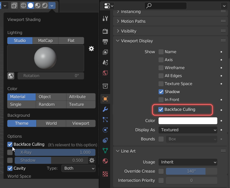The height and width of the screenshot is (188, 230).
Task: Open the viewport shading options dropdown arrow
Action: (x=52, y=6)
